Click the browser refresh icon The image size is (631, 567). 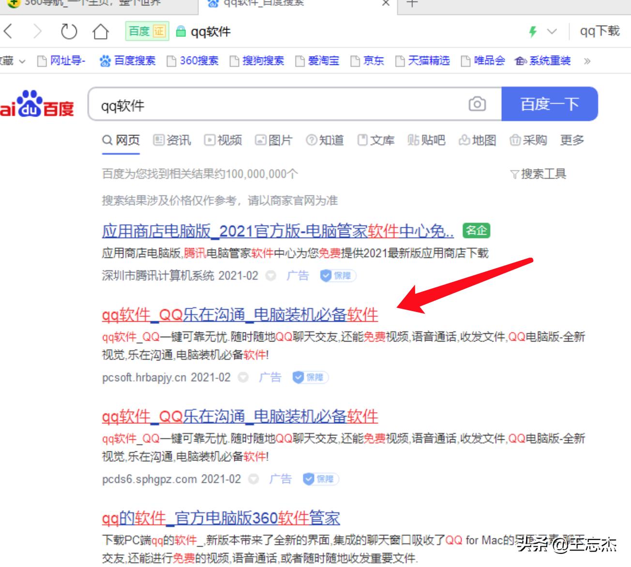tap(68, 31)
